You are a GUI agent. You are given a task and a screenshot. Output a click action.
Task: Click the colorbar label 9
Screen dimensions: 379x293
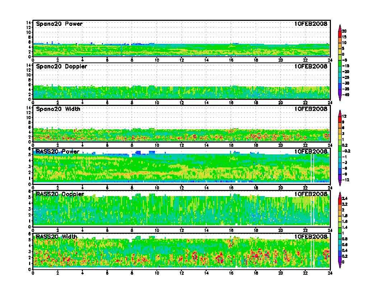343,122
